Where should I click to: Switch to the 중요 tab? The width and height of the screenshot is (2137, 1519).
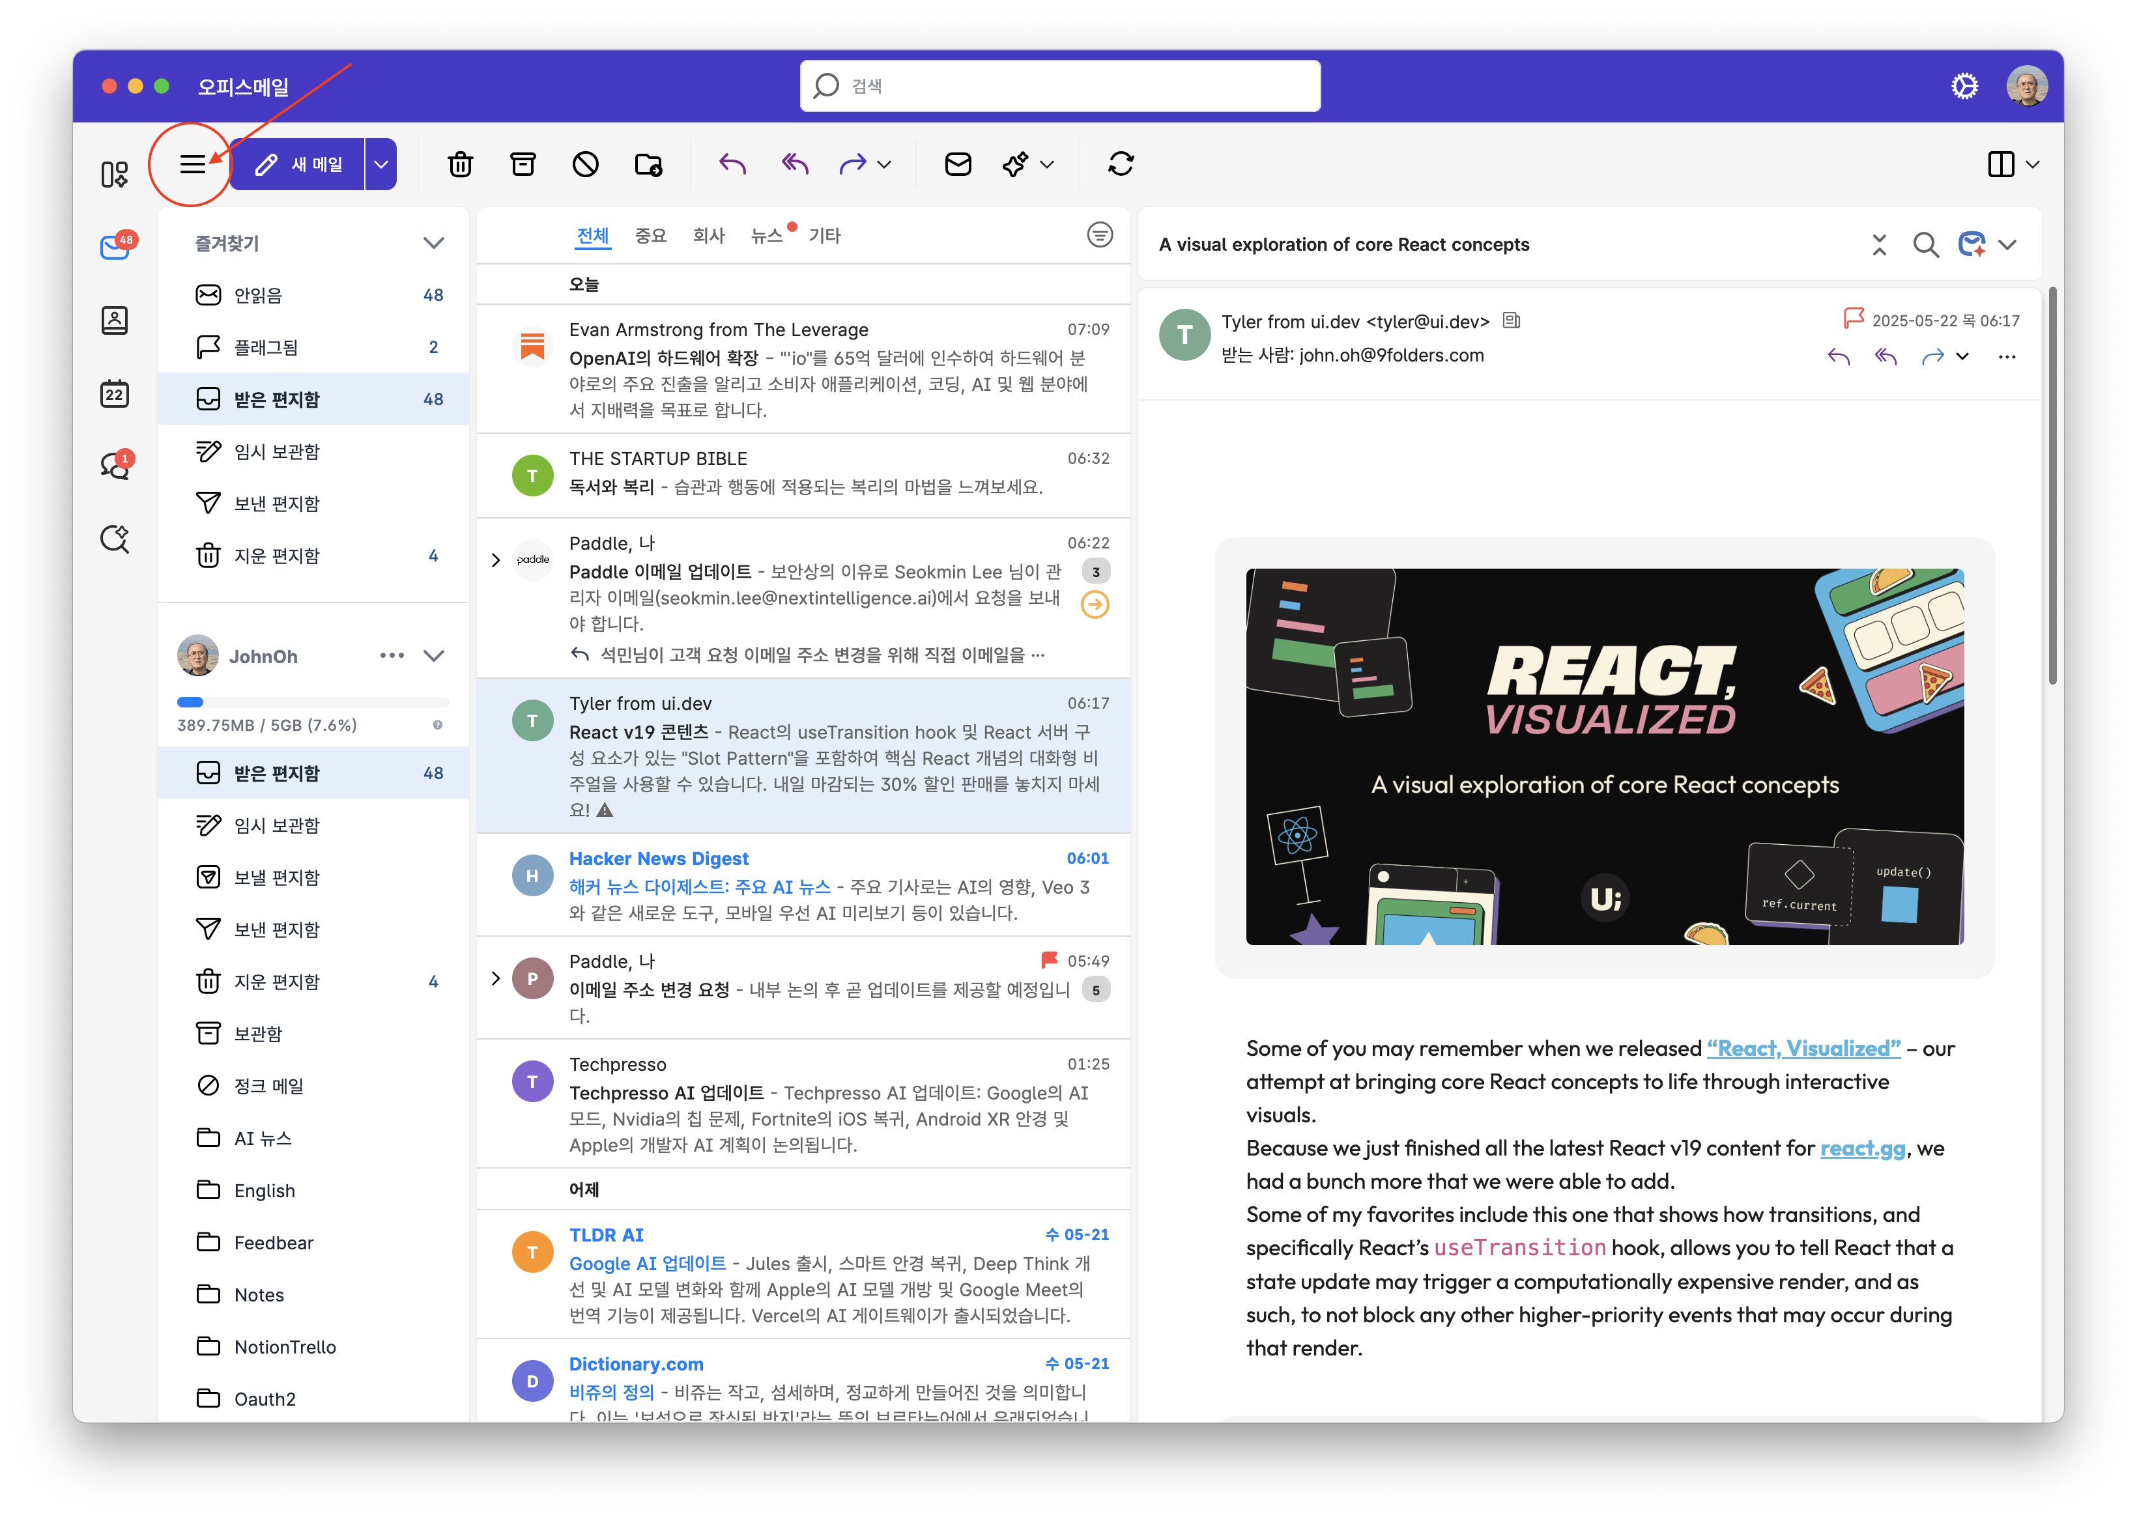click(650, 236)
